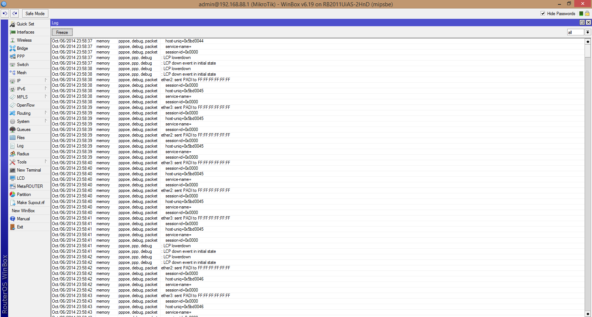
Task: Select first 'LCP lowerdown' row at 23:58:37
Action: coord(317,58)
